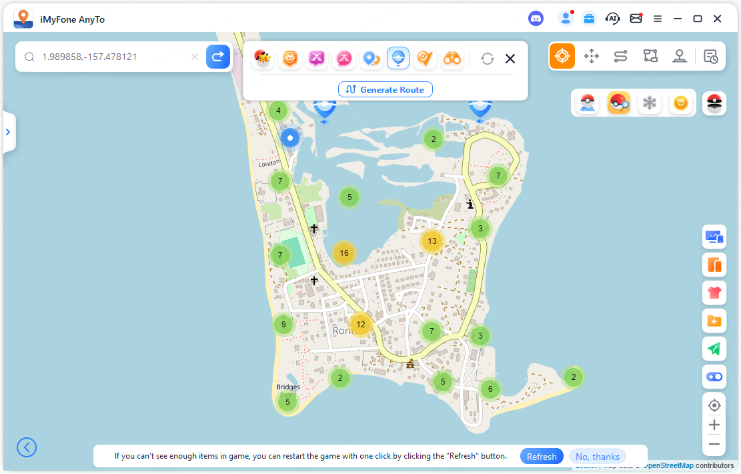Open the Pokeball map atlas icon
The height and width of the screenshot is (474, 741).
click(588, 103)
